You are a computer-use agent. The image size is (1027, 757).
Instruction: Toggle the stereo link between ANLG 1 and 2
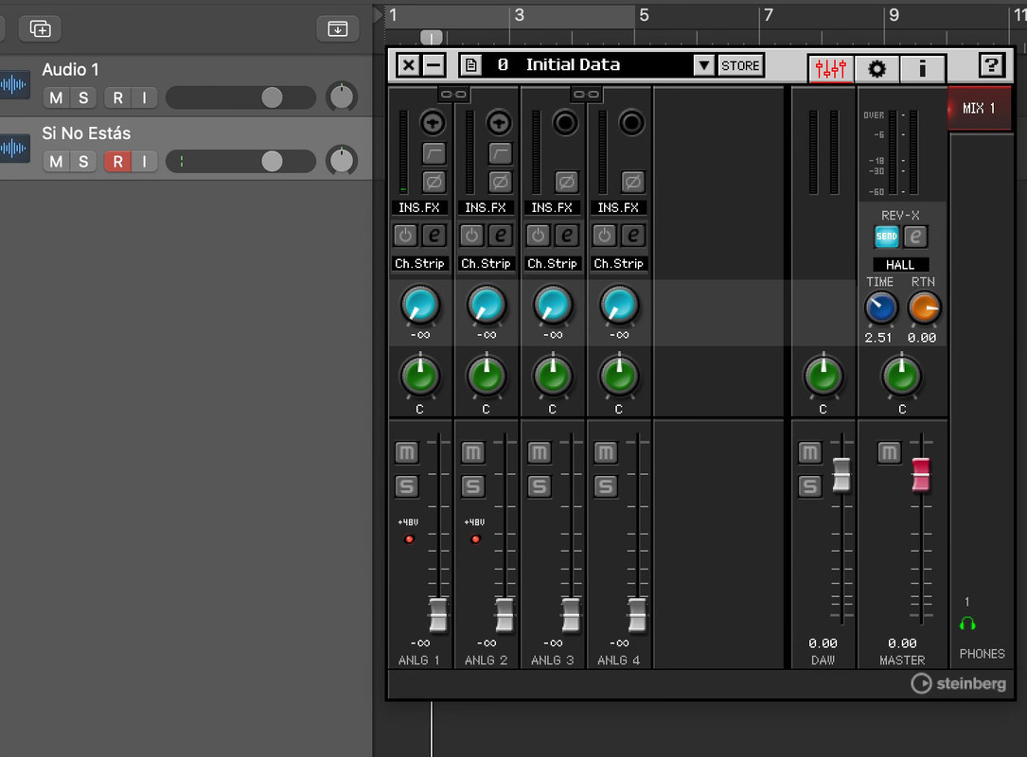(x=453, y=95)
